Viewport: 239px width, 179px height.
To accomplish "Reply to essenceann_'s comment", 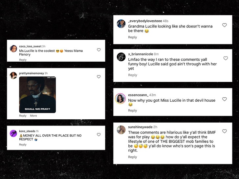I will pos(132,111).
